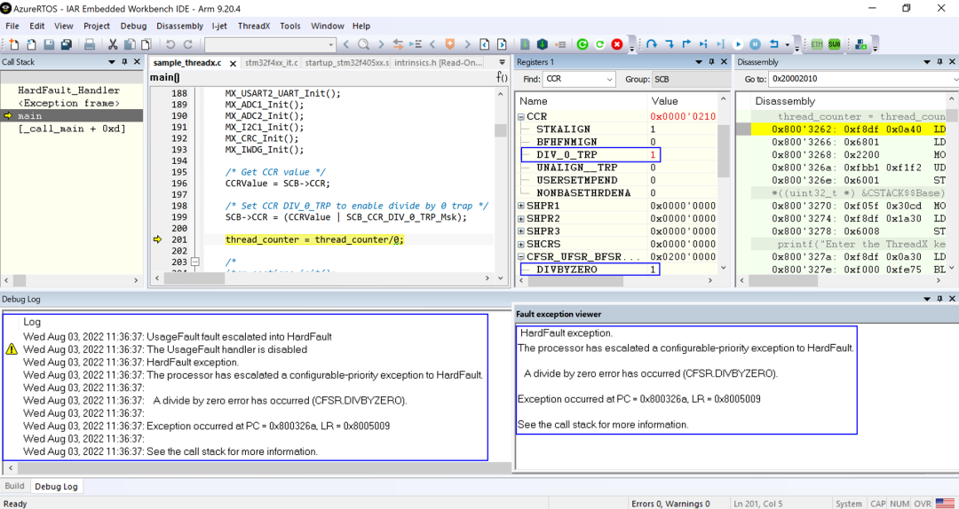Viewport: 959px width, 509px height.
Task: Click the Toggle Breakpoint icon
Action: (560, 44)
